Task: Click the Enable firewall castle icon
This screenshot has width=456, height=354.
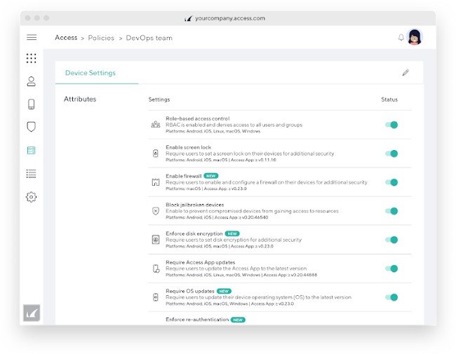Action: (156, 182)
